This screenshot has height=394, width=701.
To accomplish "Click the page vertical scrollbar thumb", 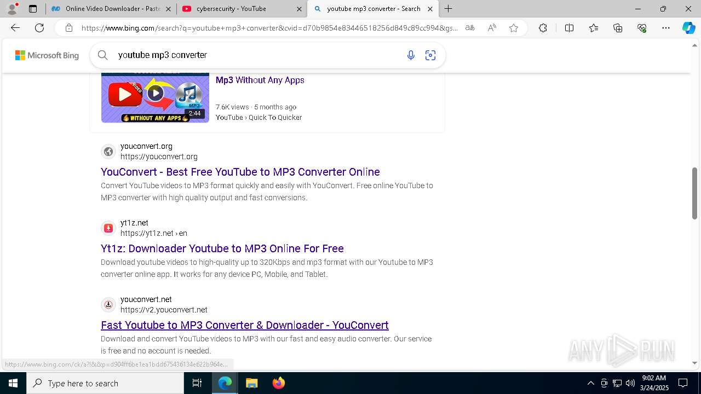I will pyautogui.click(x=695, y=194).
